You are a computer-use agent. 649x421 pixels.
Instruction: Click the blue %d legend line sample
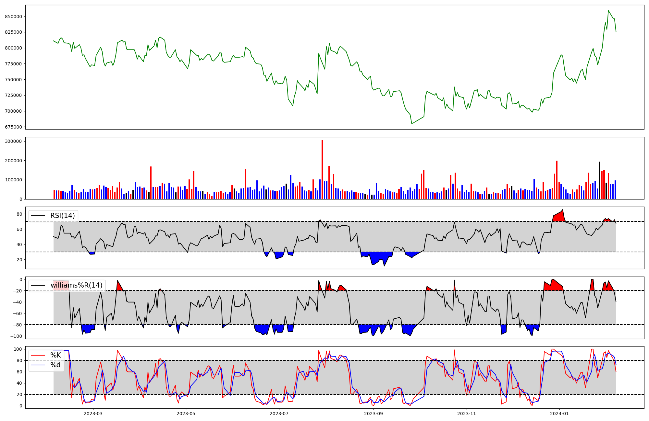tap(38, 365)
